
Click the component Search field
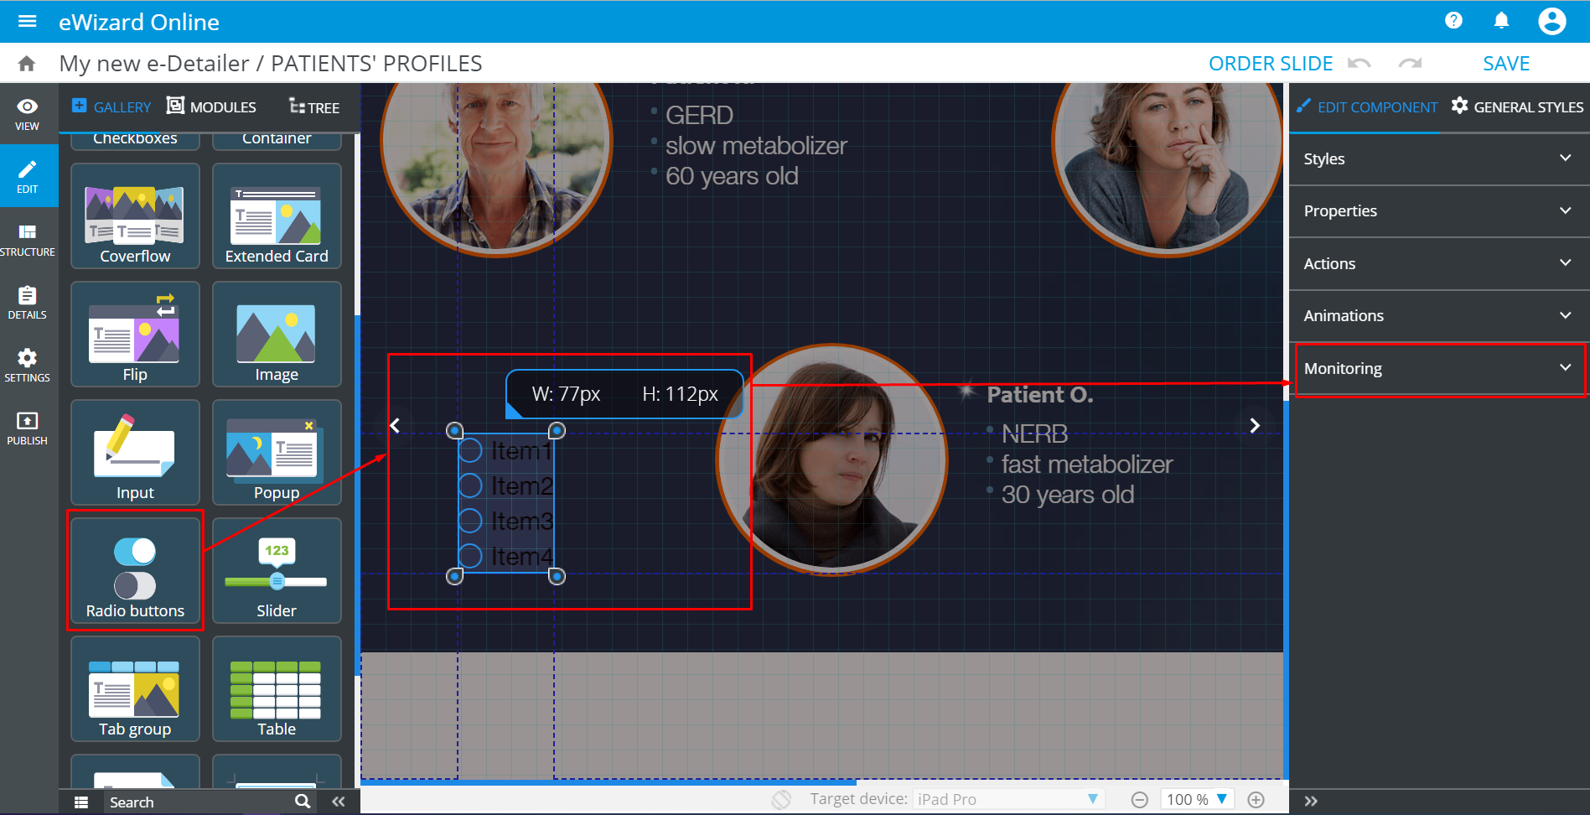click(x=197, y=802)
